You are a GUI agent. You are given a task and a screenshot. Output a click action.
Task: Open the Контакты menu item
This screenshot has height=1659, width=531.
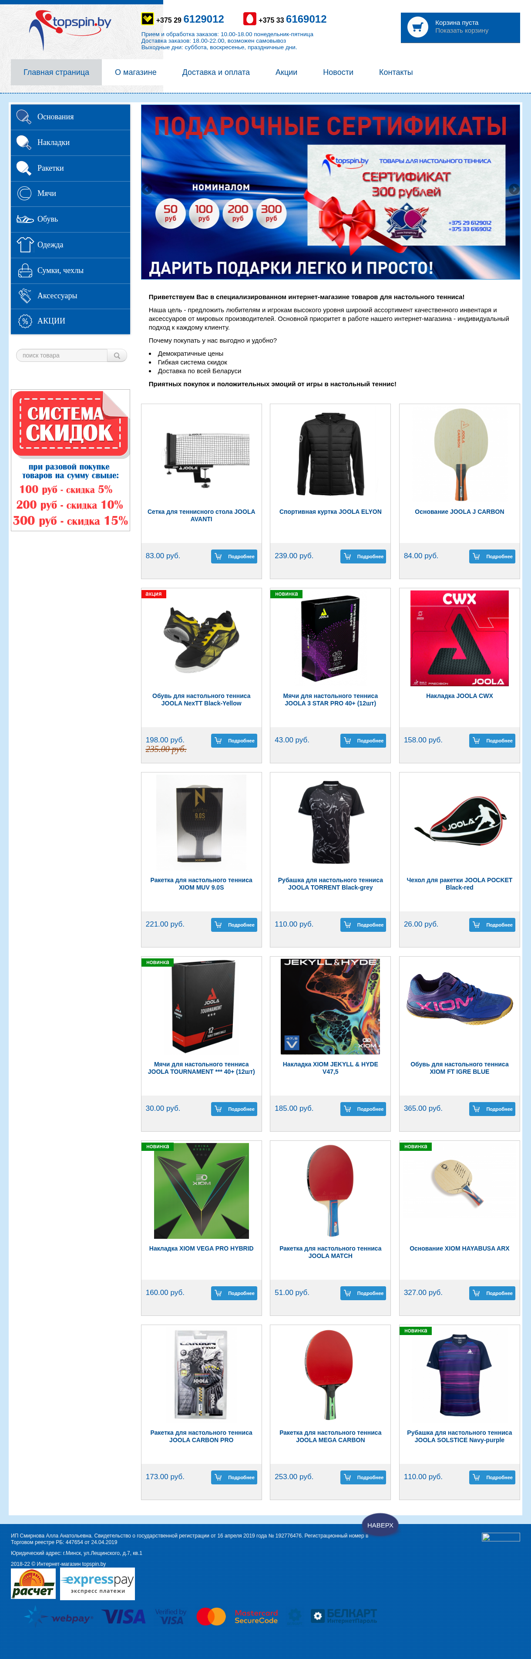396,72
